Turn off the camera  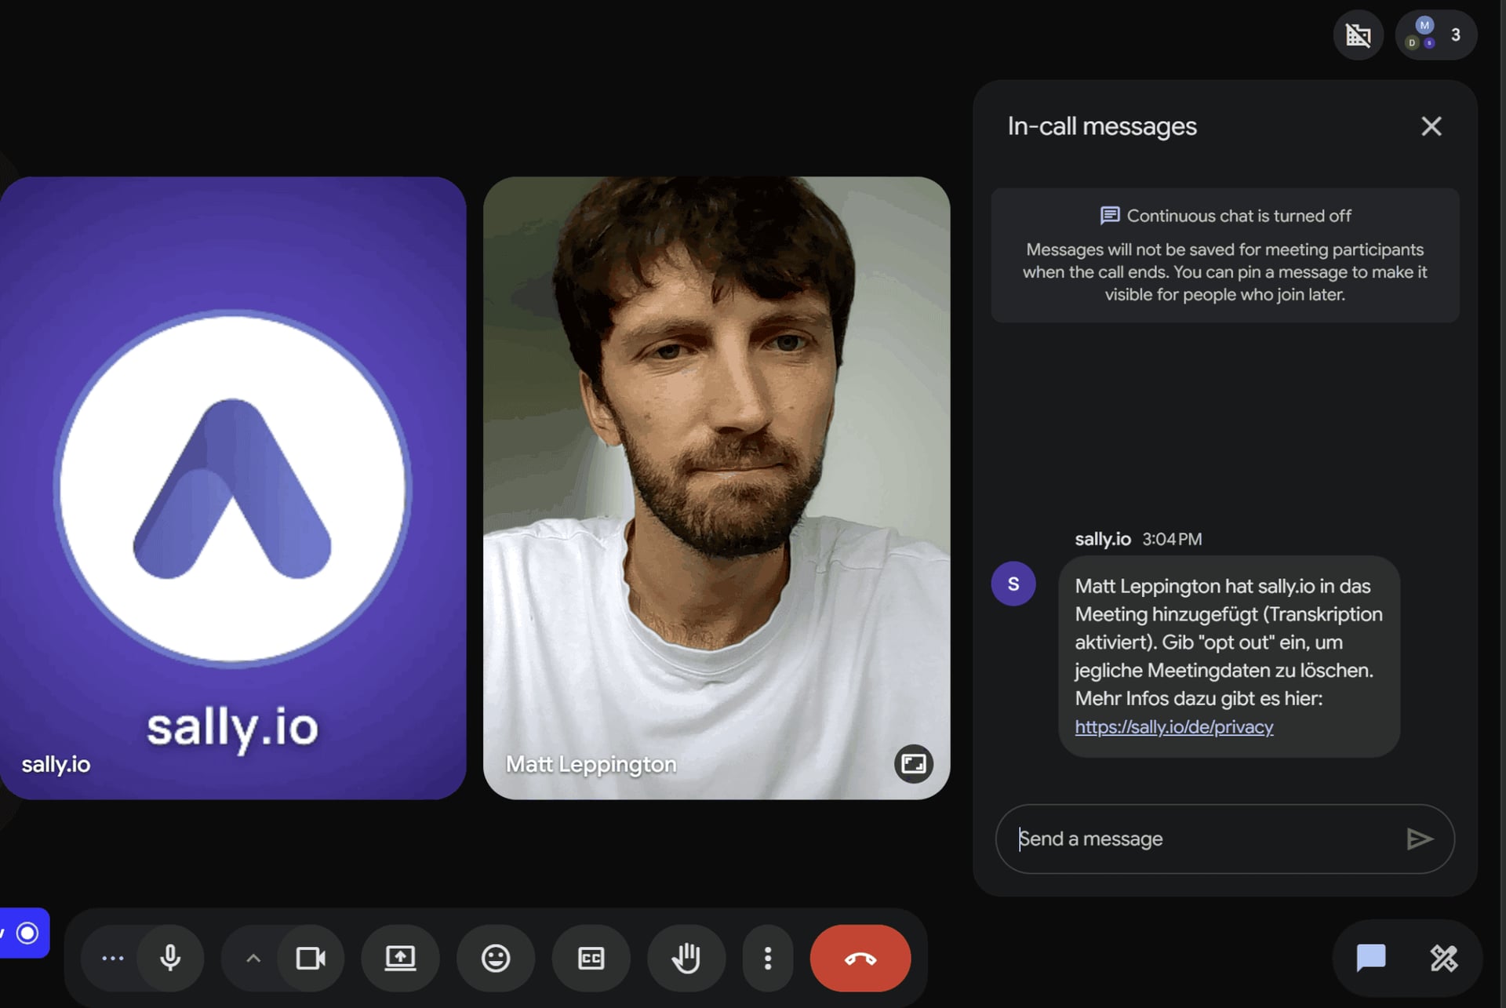coord(311,958)
